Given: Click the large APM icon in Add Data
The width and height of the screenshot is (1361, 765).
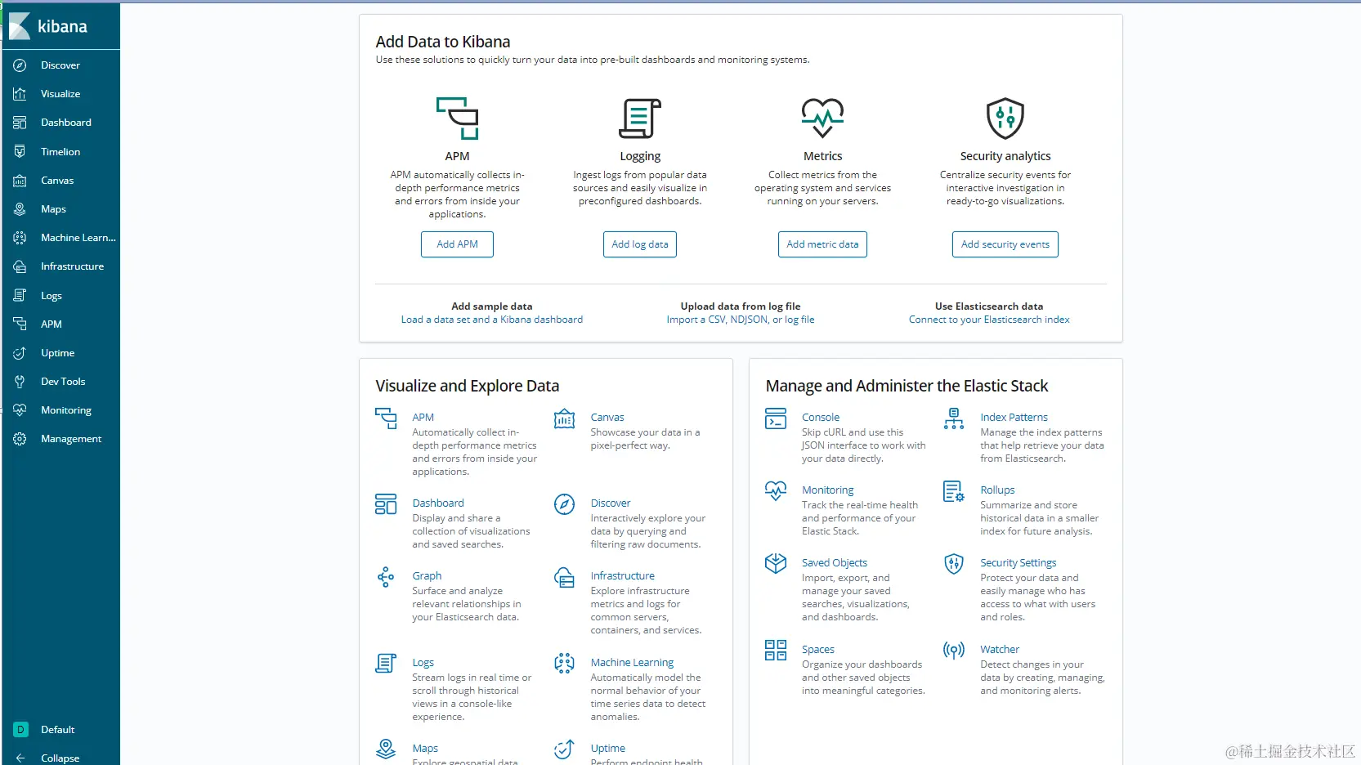Looking at the screenshot, I should click(x=457, y=119).
